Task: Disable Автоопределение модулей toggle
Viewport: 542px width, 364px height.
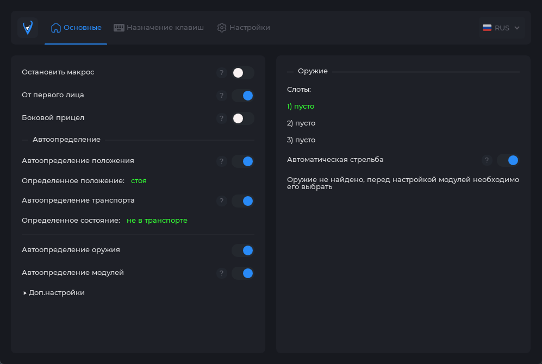Action: pos(243,273)
